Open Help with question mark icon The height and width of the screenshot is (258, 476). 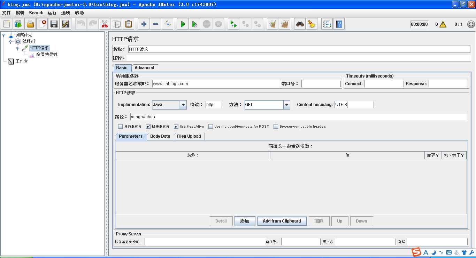(339, 24)
